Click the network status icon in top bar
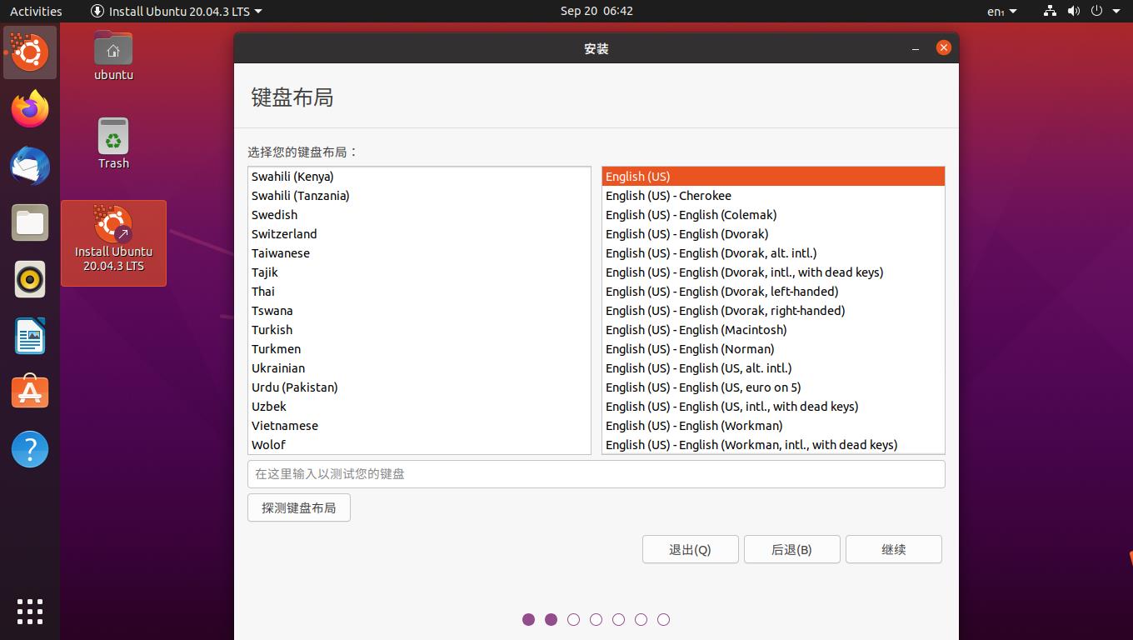 1050,11
